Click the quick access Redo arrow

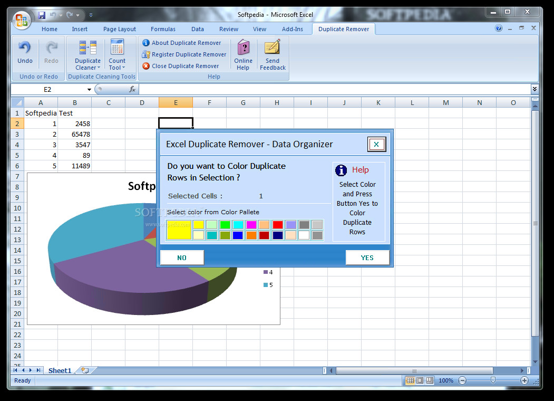point(70,15)
